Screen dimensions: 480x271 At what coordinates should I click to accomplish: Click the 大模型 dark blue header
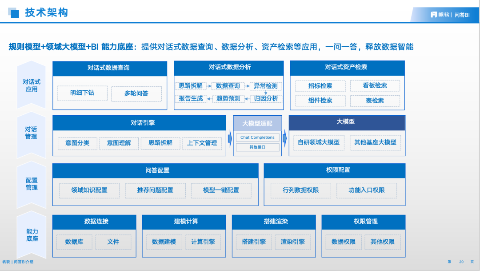[x=347, y=123]
